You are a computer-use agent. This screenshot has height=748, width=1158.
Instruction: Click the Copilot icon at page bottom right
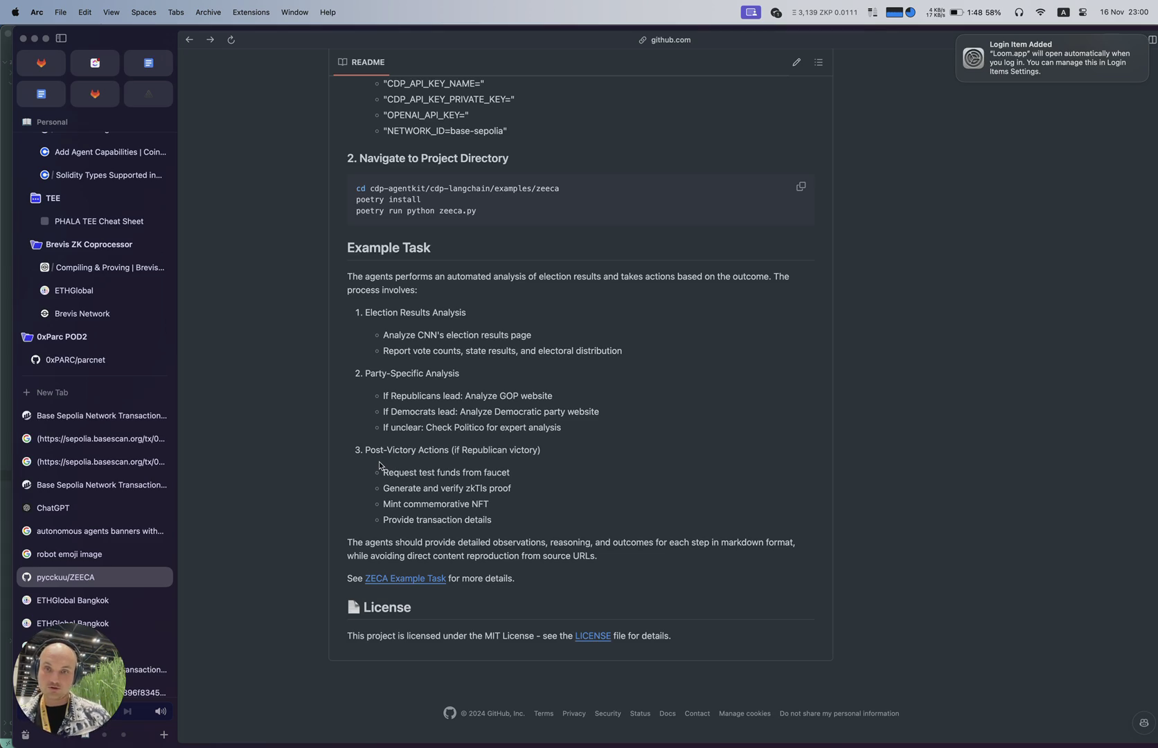(x=1143, y=723)
